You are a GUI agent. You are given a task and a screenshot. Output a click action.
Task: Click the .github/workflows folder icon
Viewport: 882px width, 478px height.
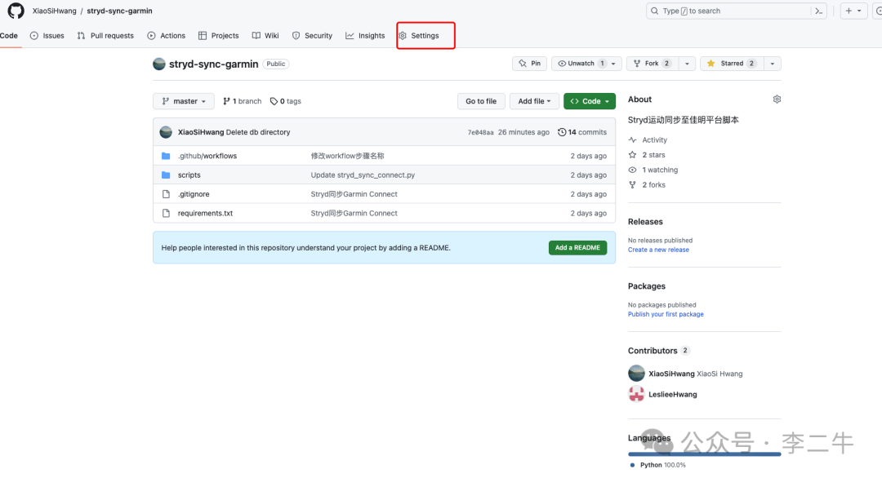(x=166, y=156)
